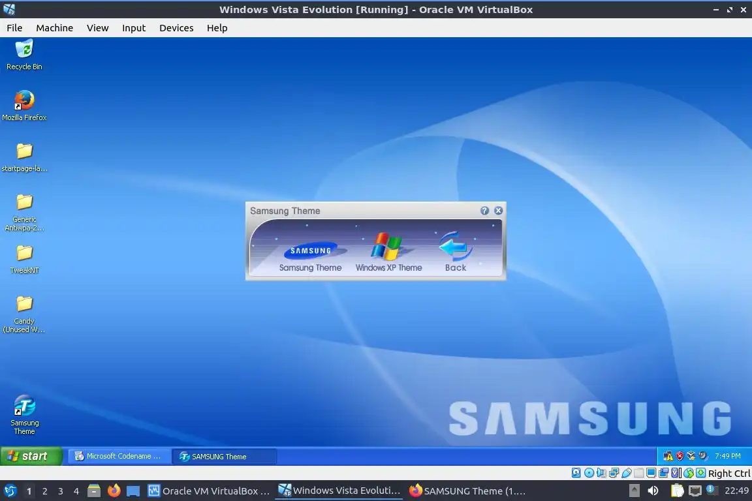The width and height of the screenshot is (752, 501).
Task: Click the USB devices status icon
Action: click(627, 473)
